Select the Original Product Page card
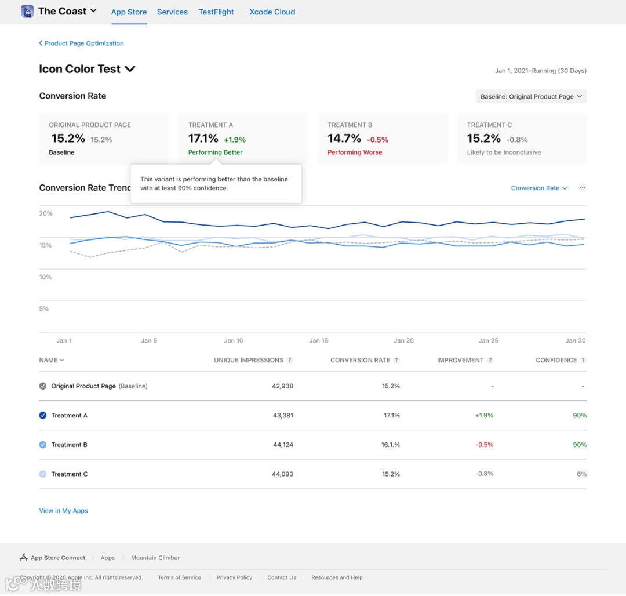This screenshot has height=596, width=626. tap(104, 138)
